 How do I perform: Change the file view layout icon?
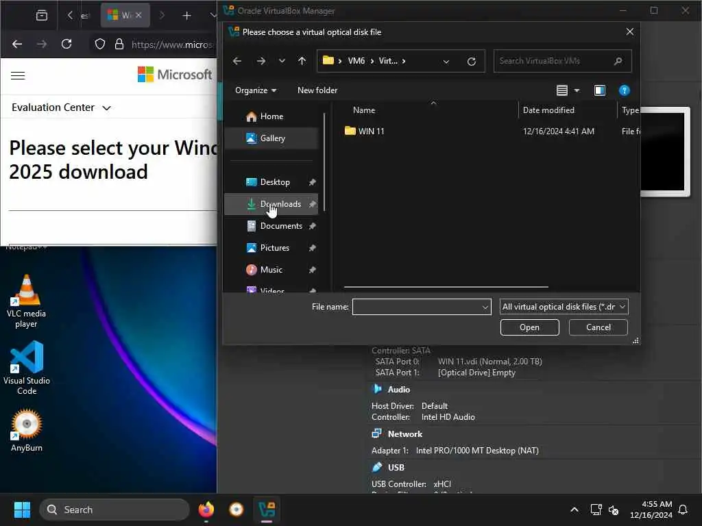click(562, 91)
